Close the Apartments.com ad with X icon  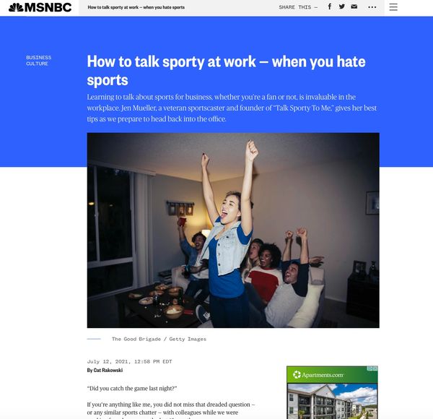[x=375, y=368]
